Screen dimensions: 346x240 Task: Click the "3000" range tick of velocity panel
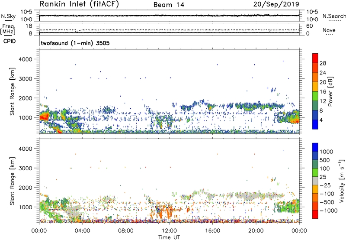(x=25, y=168)
